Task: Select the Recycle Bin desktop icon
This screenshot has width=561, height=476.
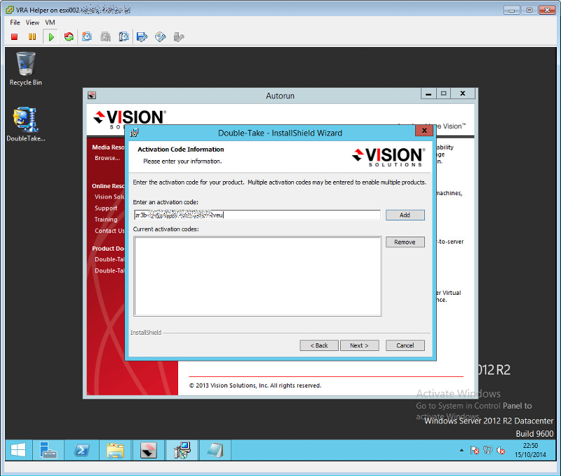Action: [x=26, y=69]
